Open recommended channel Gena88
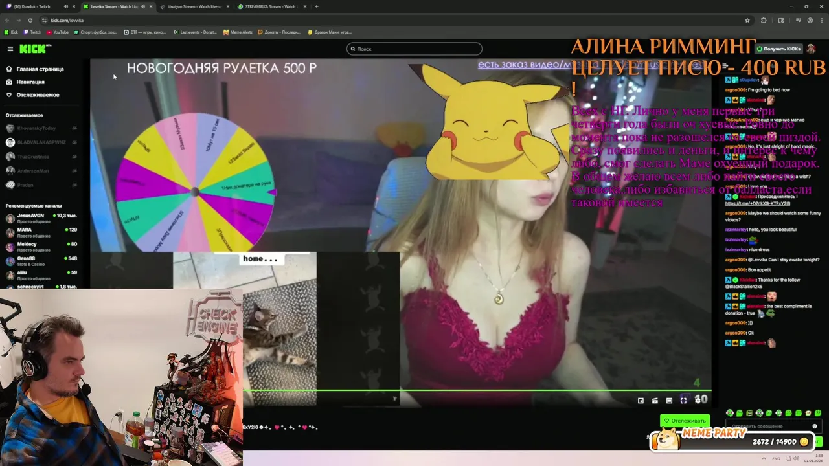Viewport: 829px width, 466px height. click(41, 261)
